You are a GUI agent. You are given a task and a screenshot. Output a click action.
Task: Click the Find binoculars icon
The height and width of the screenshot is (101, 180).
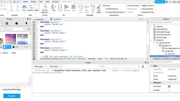[x=24, y=7]
